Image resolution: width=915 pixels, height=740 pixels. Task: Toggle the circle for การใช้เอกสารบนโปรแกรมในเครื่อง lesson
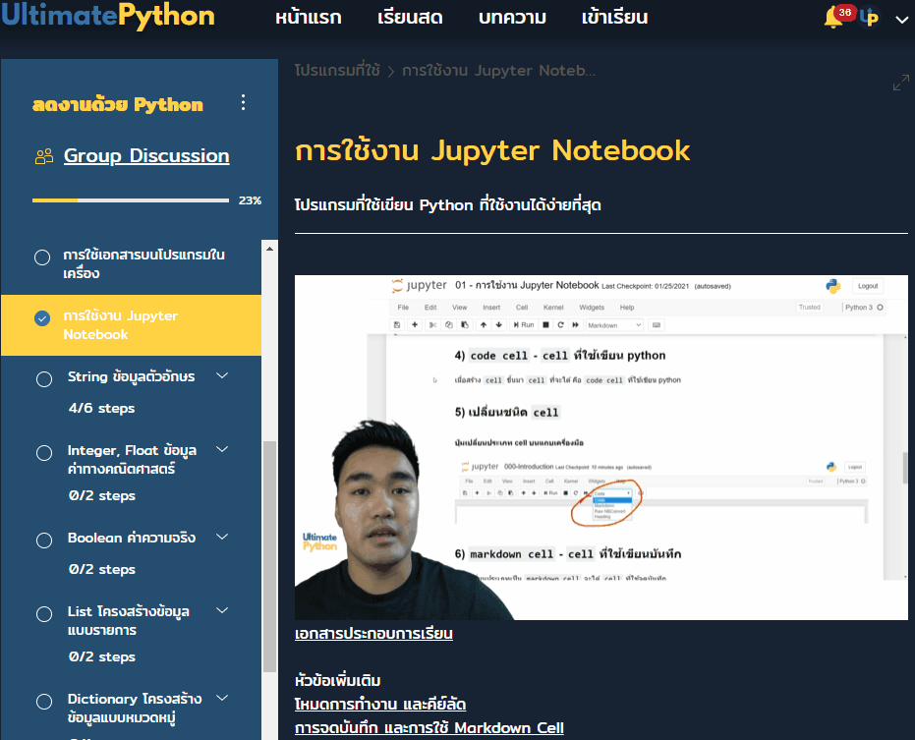pos(42,257)
